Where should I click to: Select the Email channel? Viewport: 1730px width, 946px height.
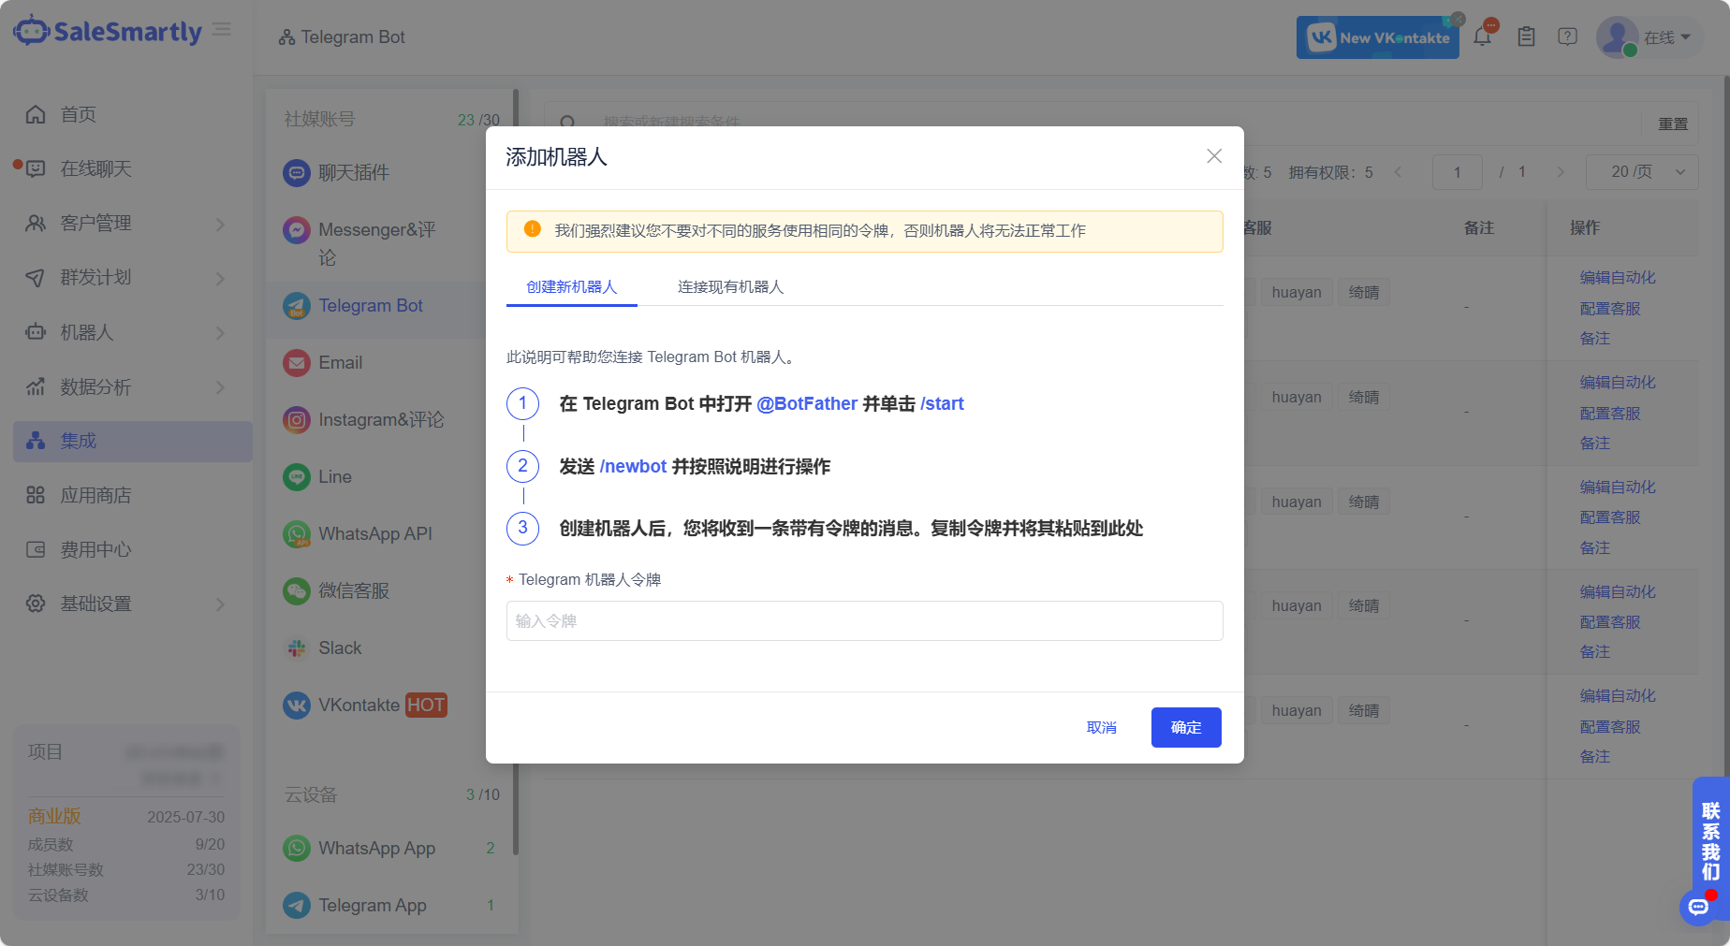(x=341, y=362)
